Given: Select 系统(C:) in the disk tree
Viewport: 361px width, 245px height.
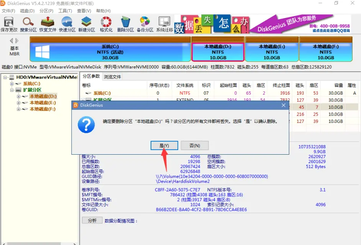Looking at the screenshot, I should pyautogui.click(x=31, y=83).
